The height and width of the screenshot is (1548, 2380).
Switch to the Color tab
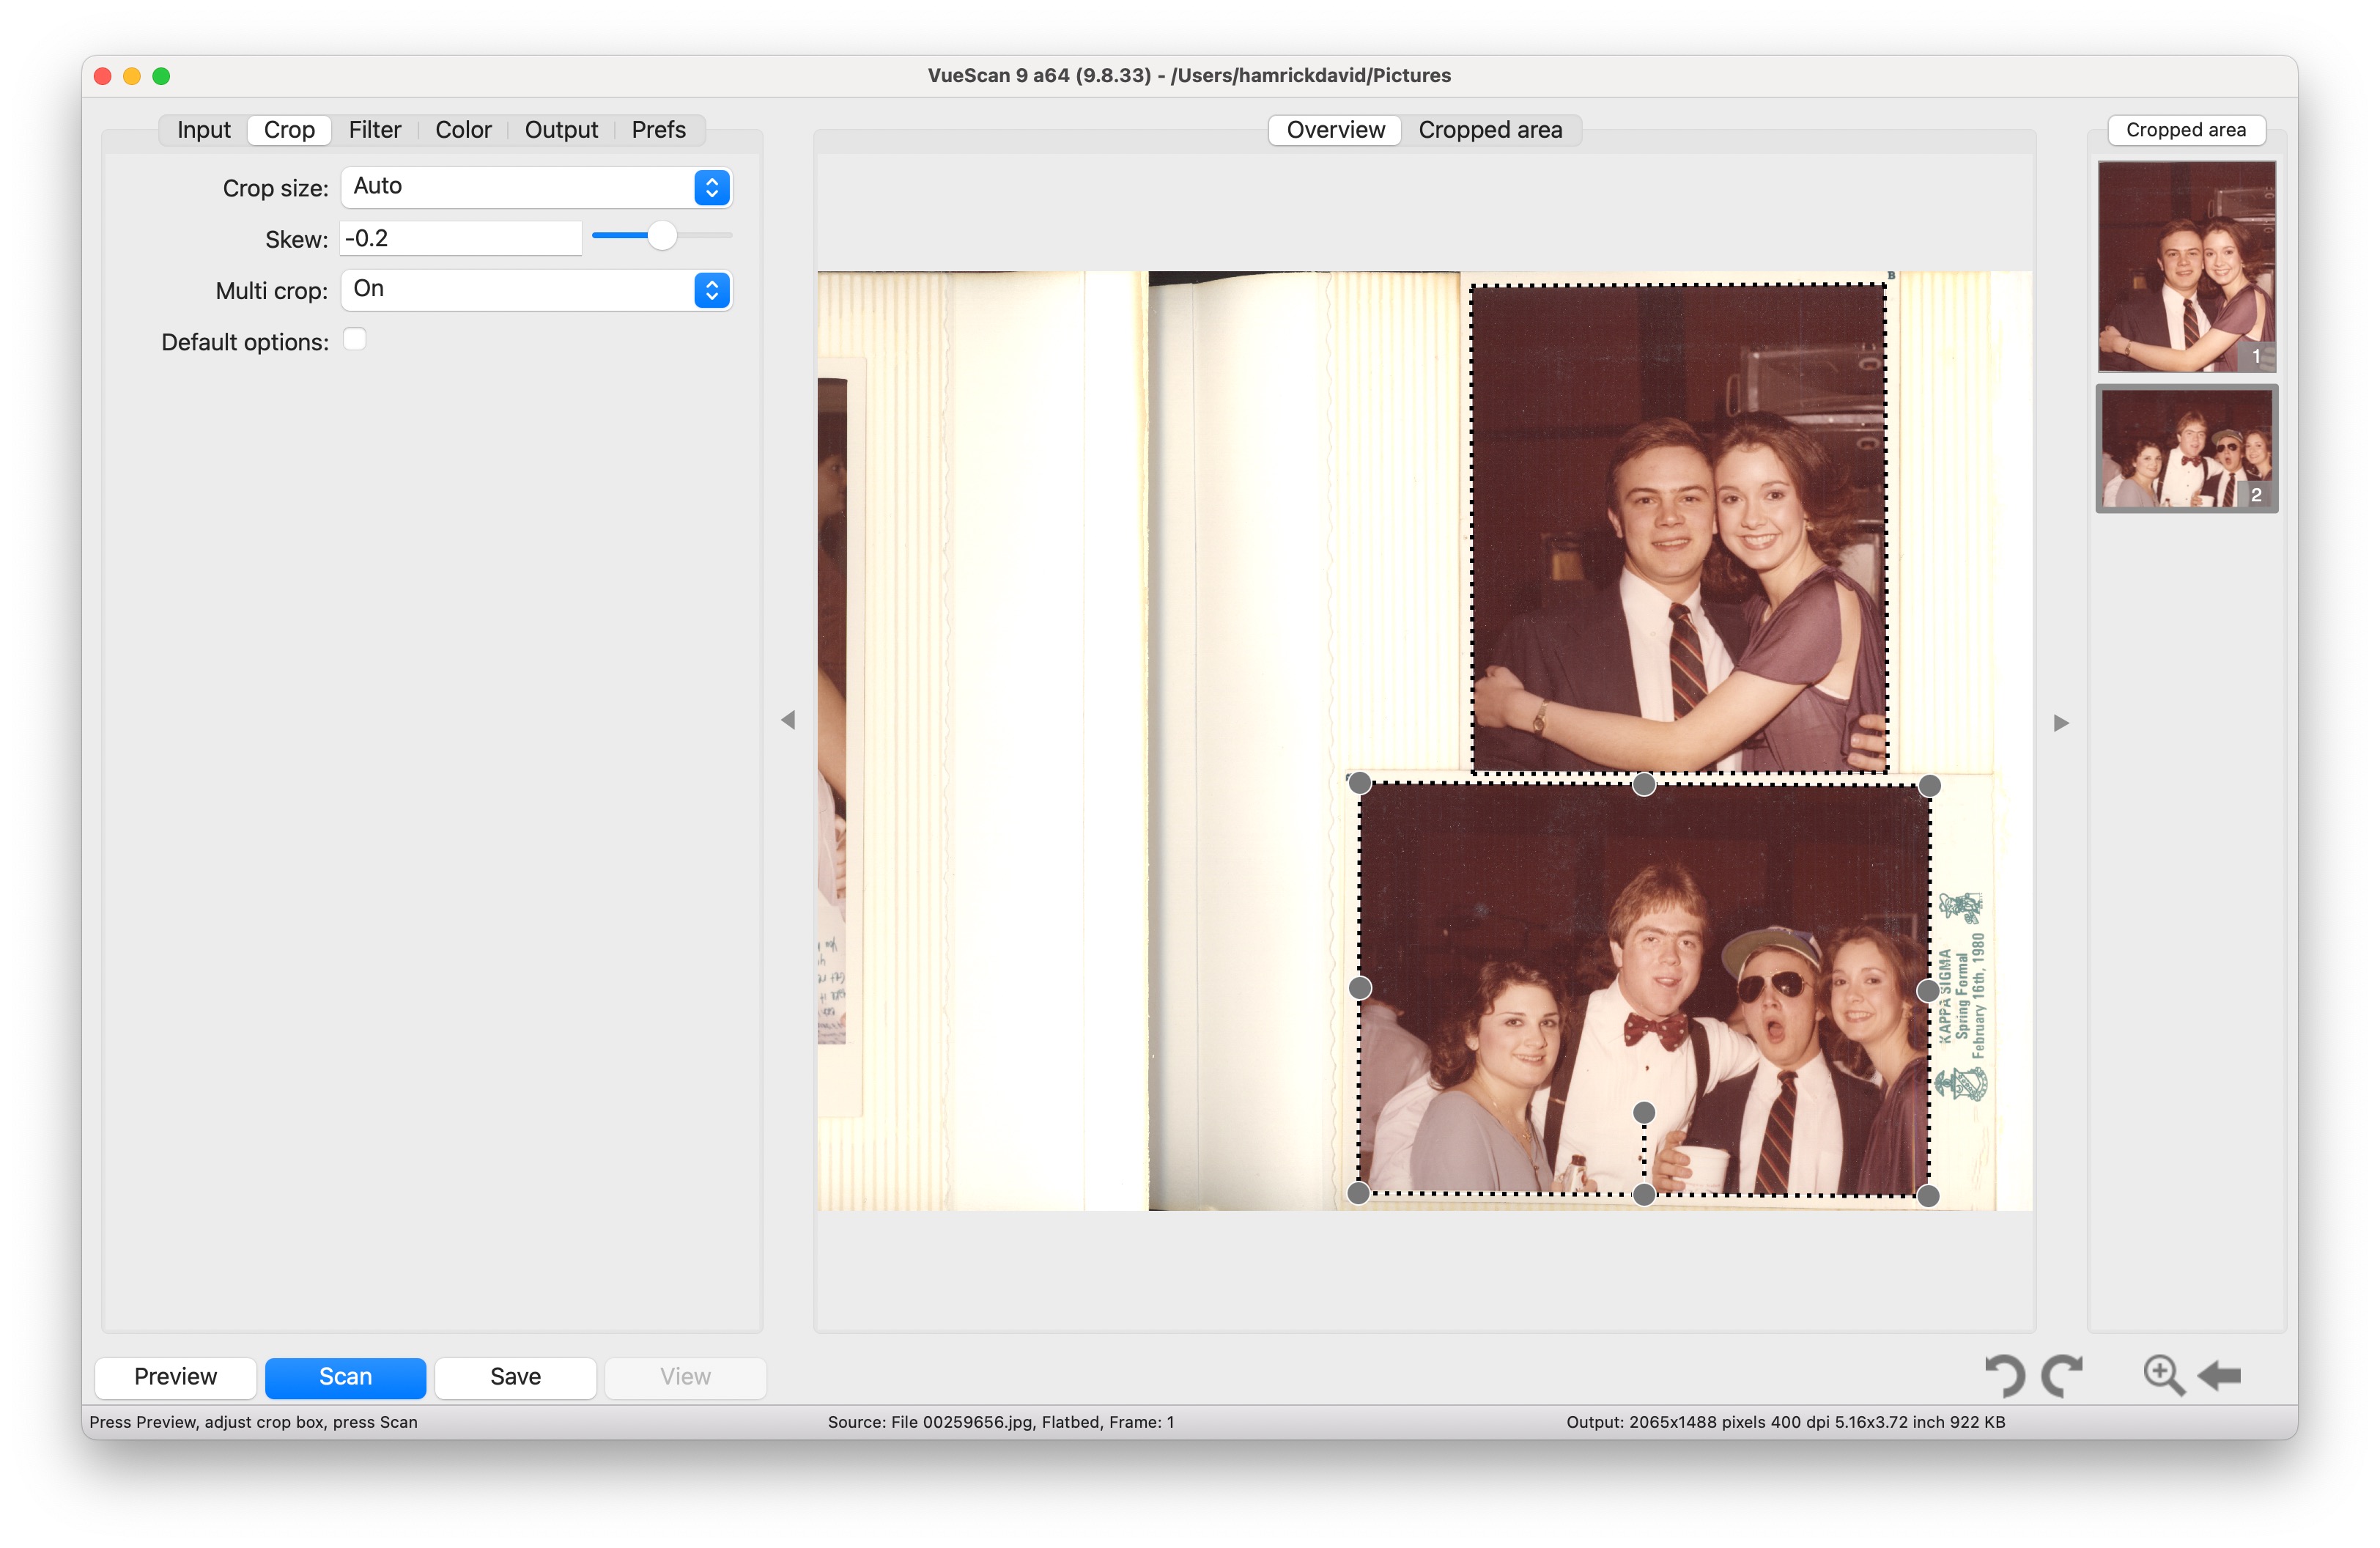click(x=463, y=129)
